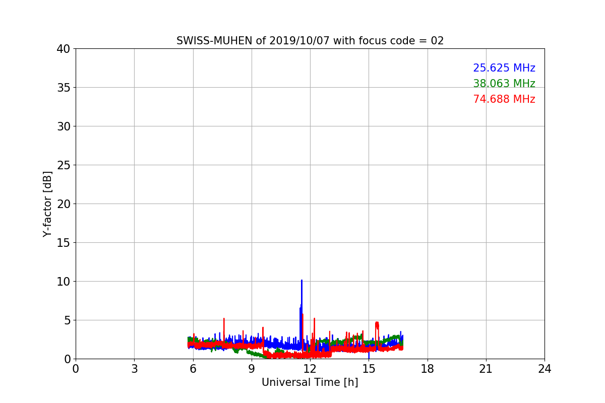Click the x-axis tick label 12
Image resolution: width=605 pixels, height=403 pixels.
(x=310, y=369)
